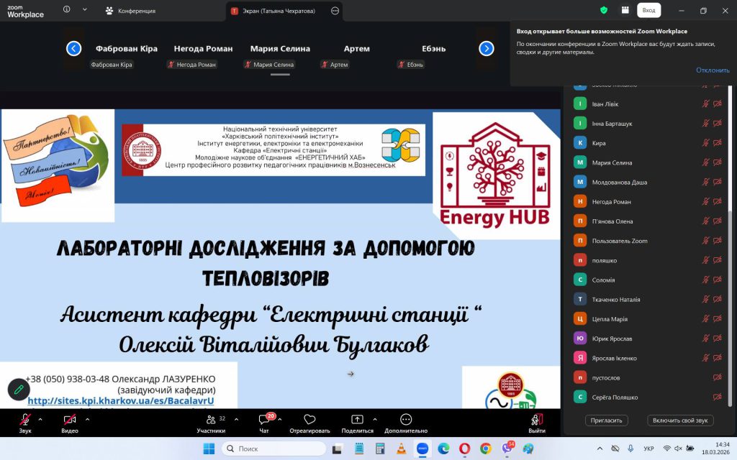Toggle the Участники participants panel
Screen dimensions: 737x460
click(210, 420)
